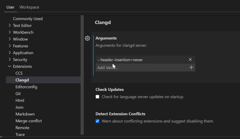Select the User settings tab
240x139 pixels.
(x=11, y=7)
